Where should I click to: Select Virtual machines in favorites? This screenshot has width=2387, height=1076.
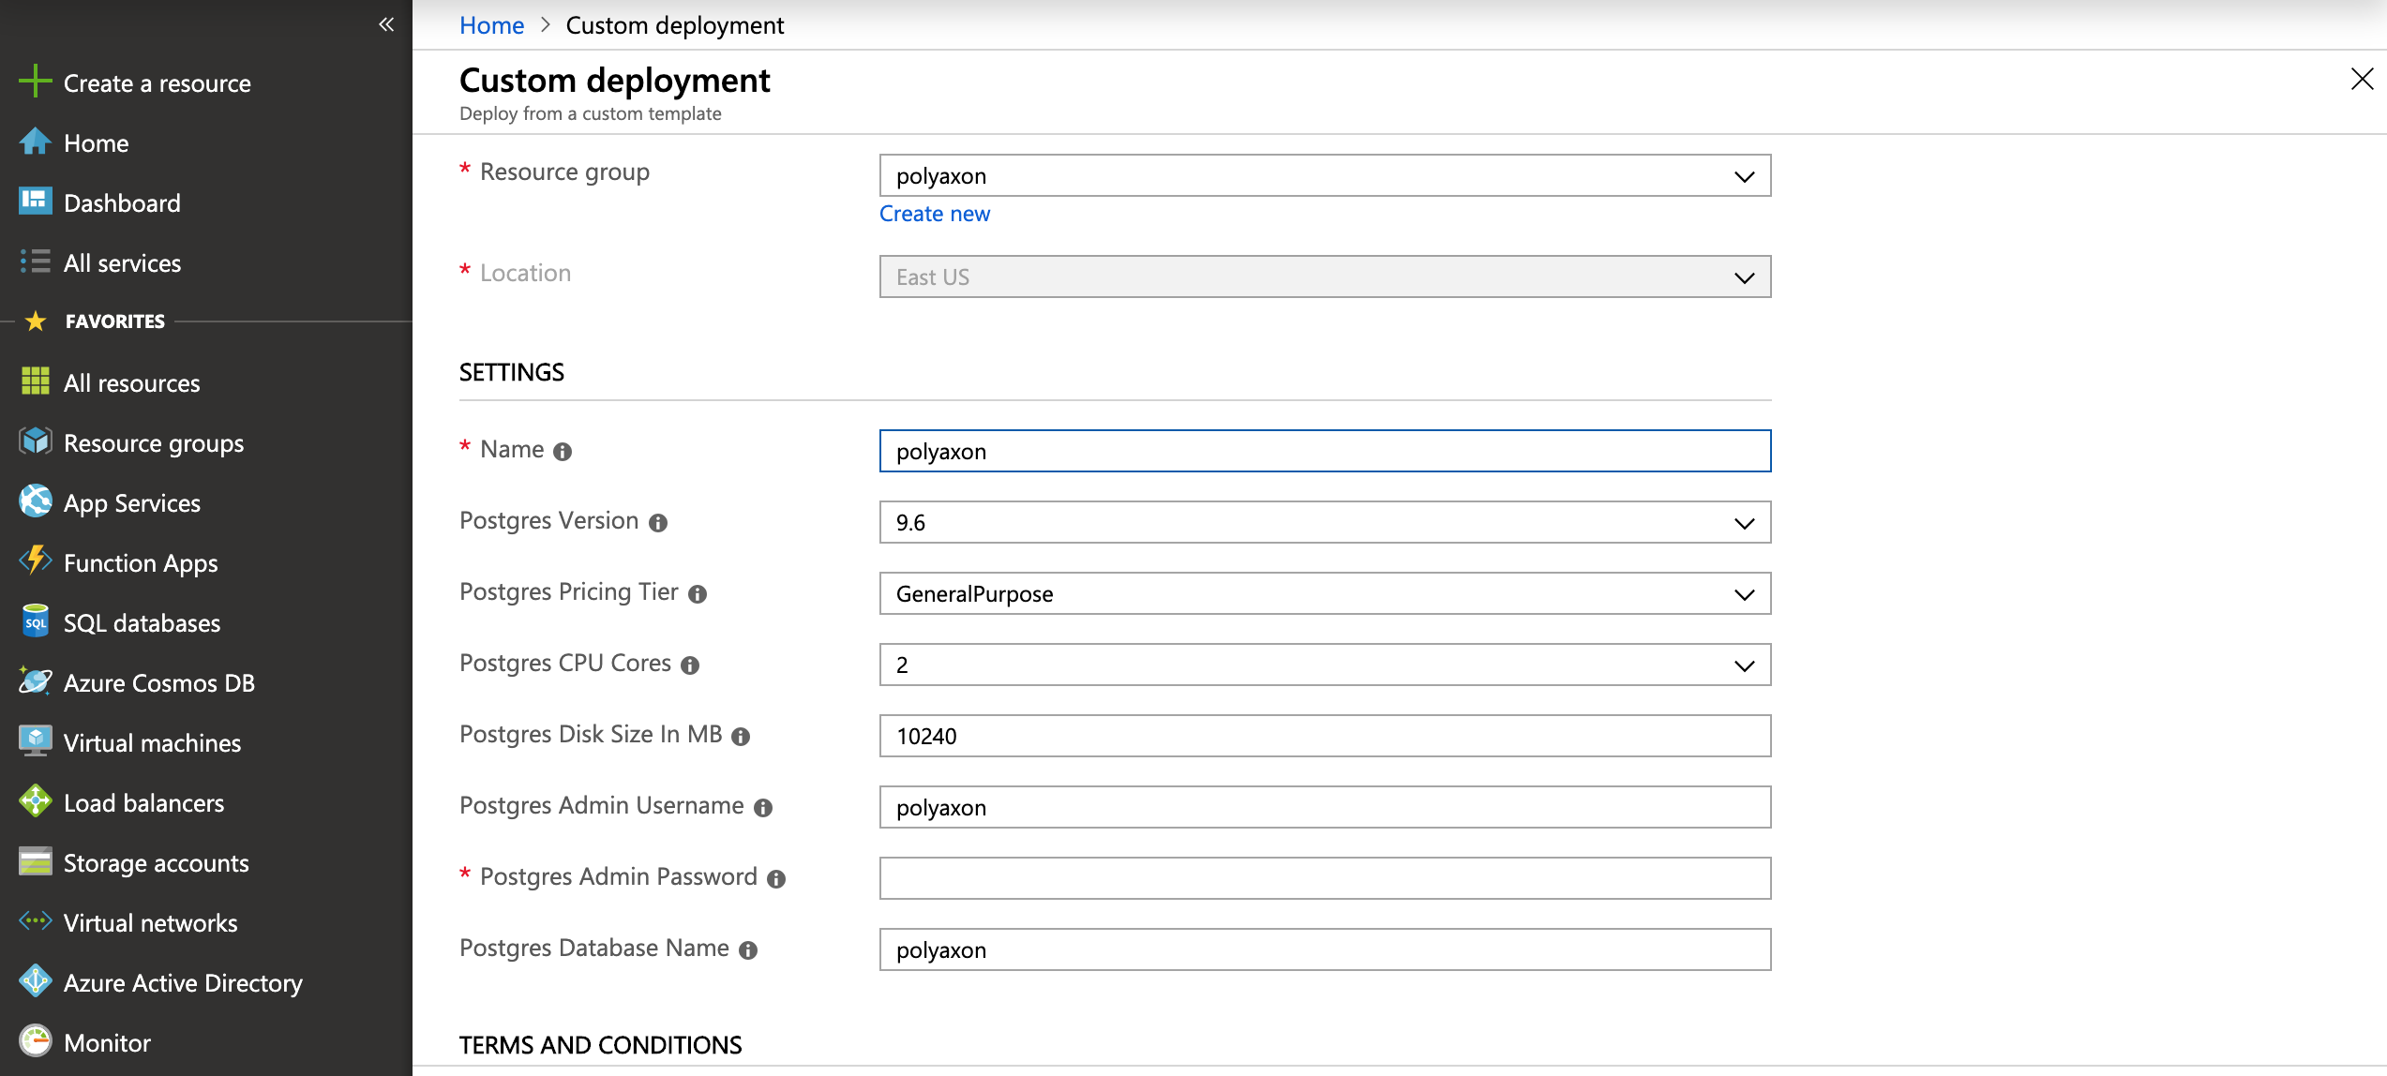(152, 742)
